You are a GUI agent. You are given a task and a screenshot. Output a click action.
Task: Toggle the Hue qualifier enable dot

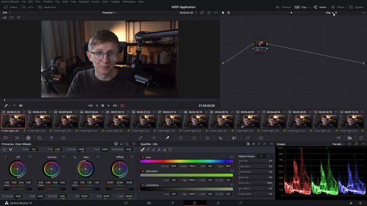pyautogui.click(x=143, y=157)
